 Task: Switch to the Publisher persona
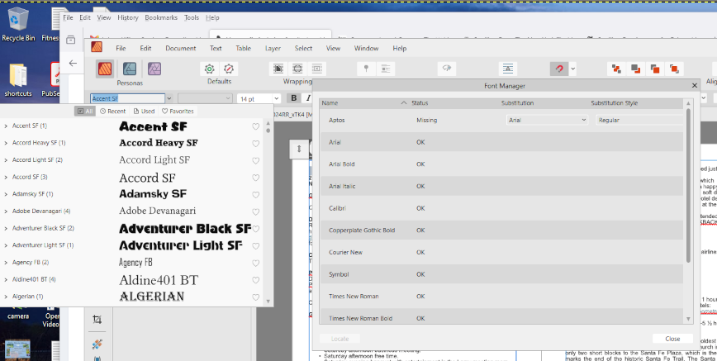coord(105,69)
